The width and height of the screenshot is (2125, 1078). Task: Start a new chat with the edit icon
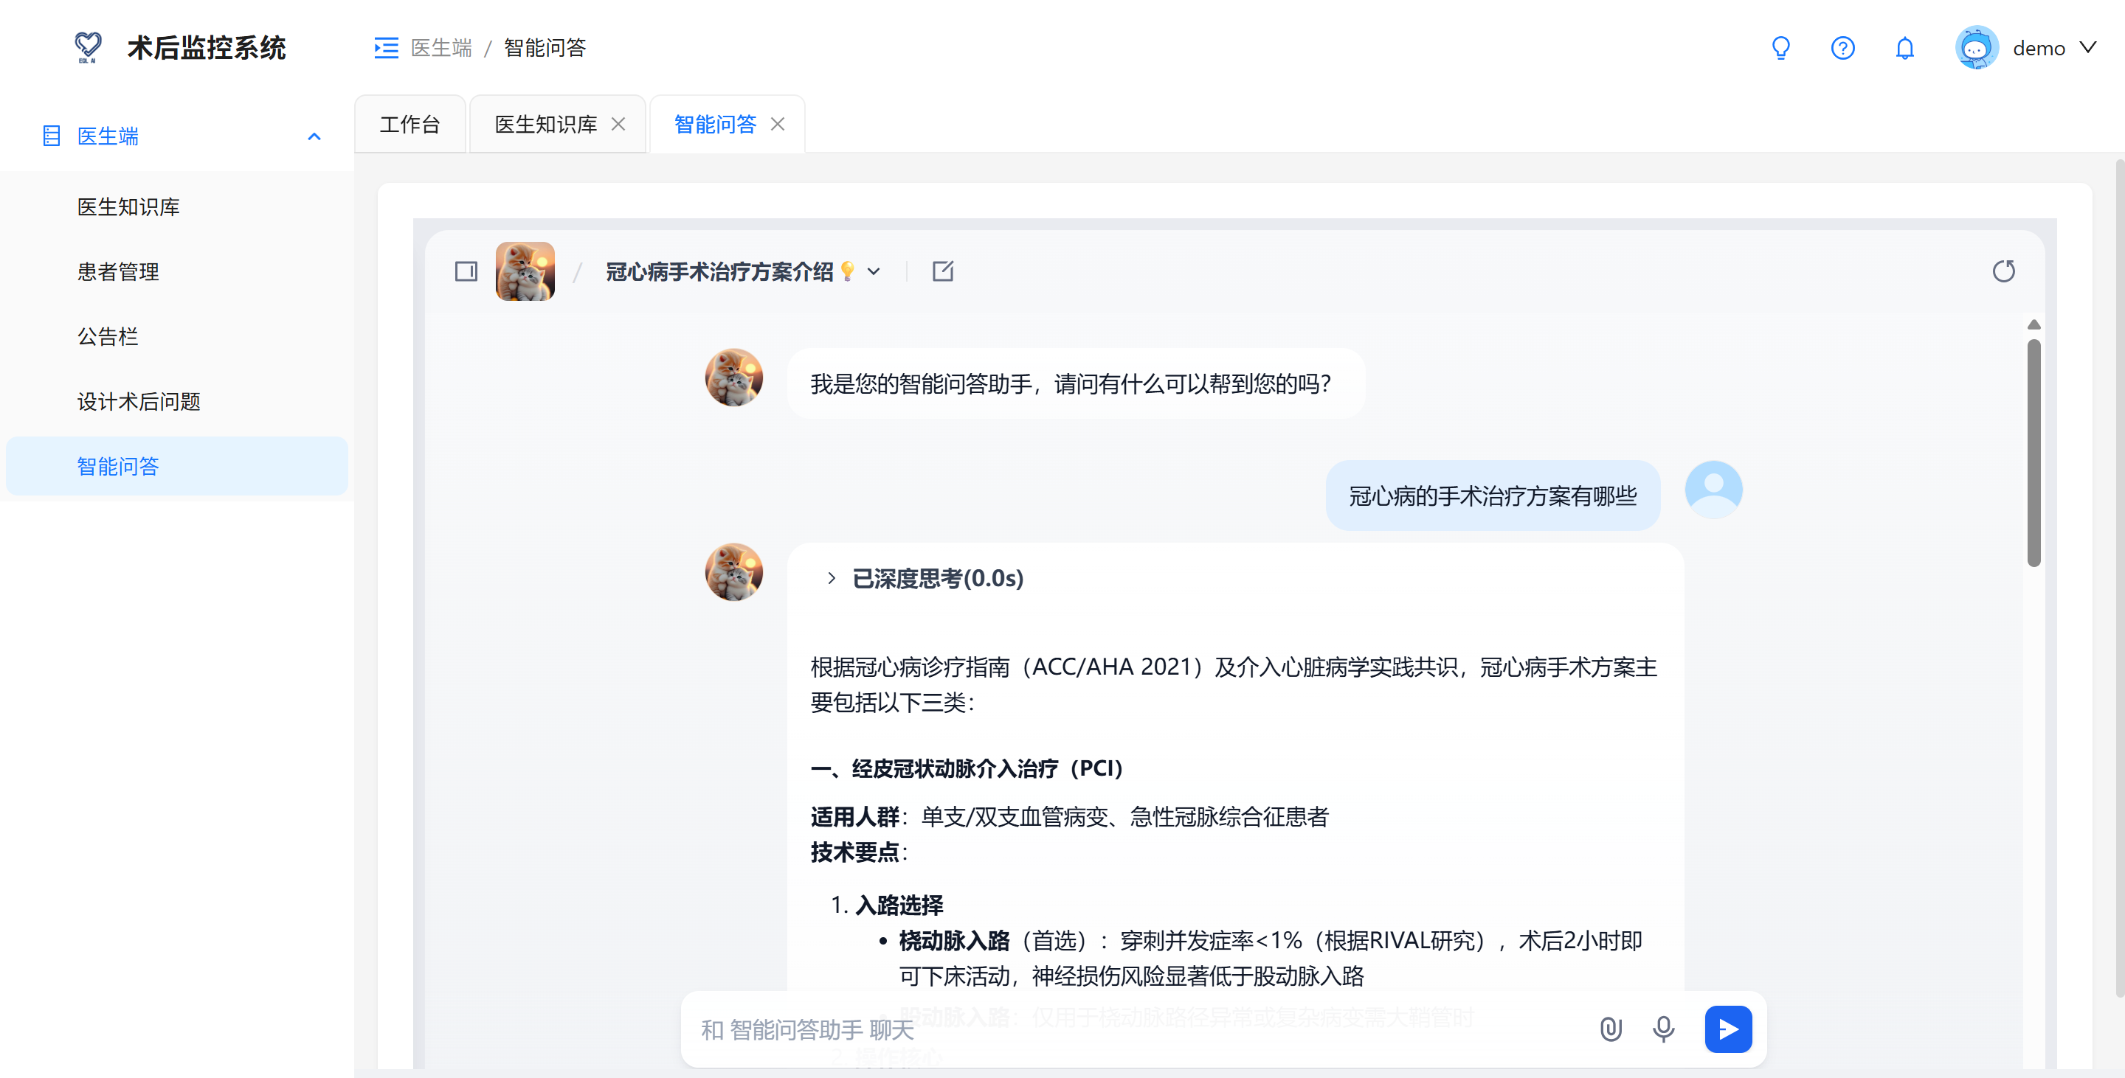click(942, 271)
